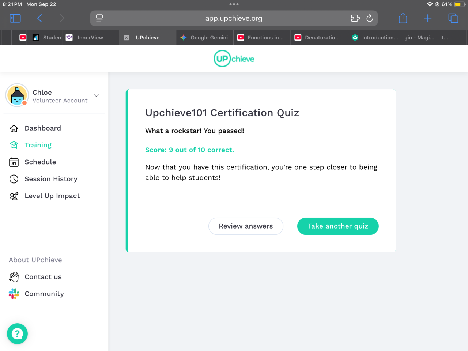
Task: Reload the app.upchieve.org page
Action: point(370,18)
